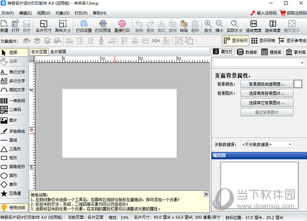This screenshot has width=307, height=221.
Task: Add 多行文字 multi-line text tool
Action: click(13, 81)
